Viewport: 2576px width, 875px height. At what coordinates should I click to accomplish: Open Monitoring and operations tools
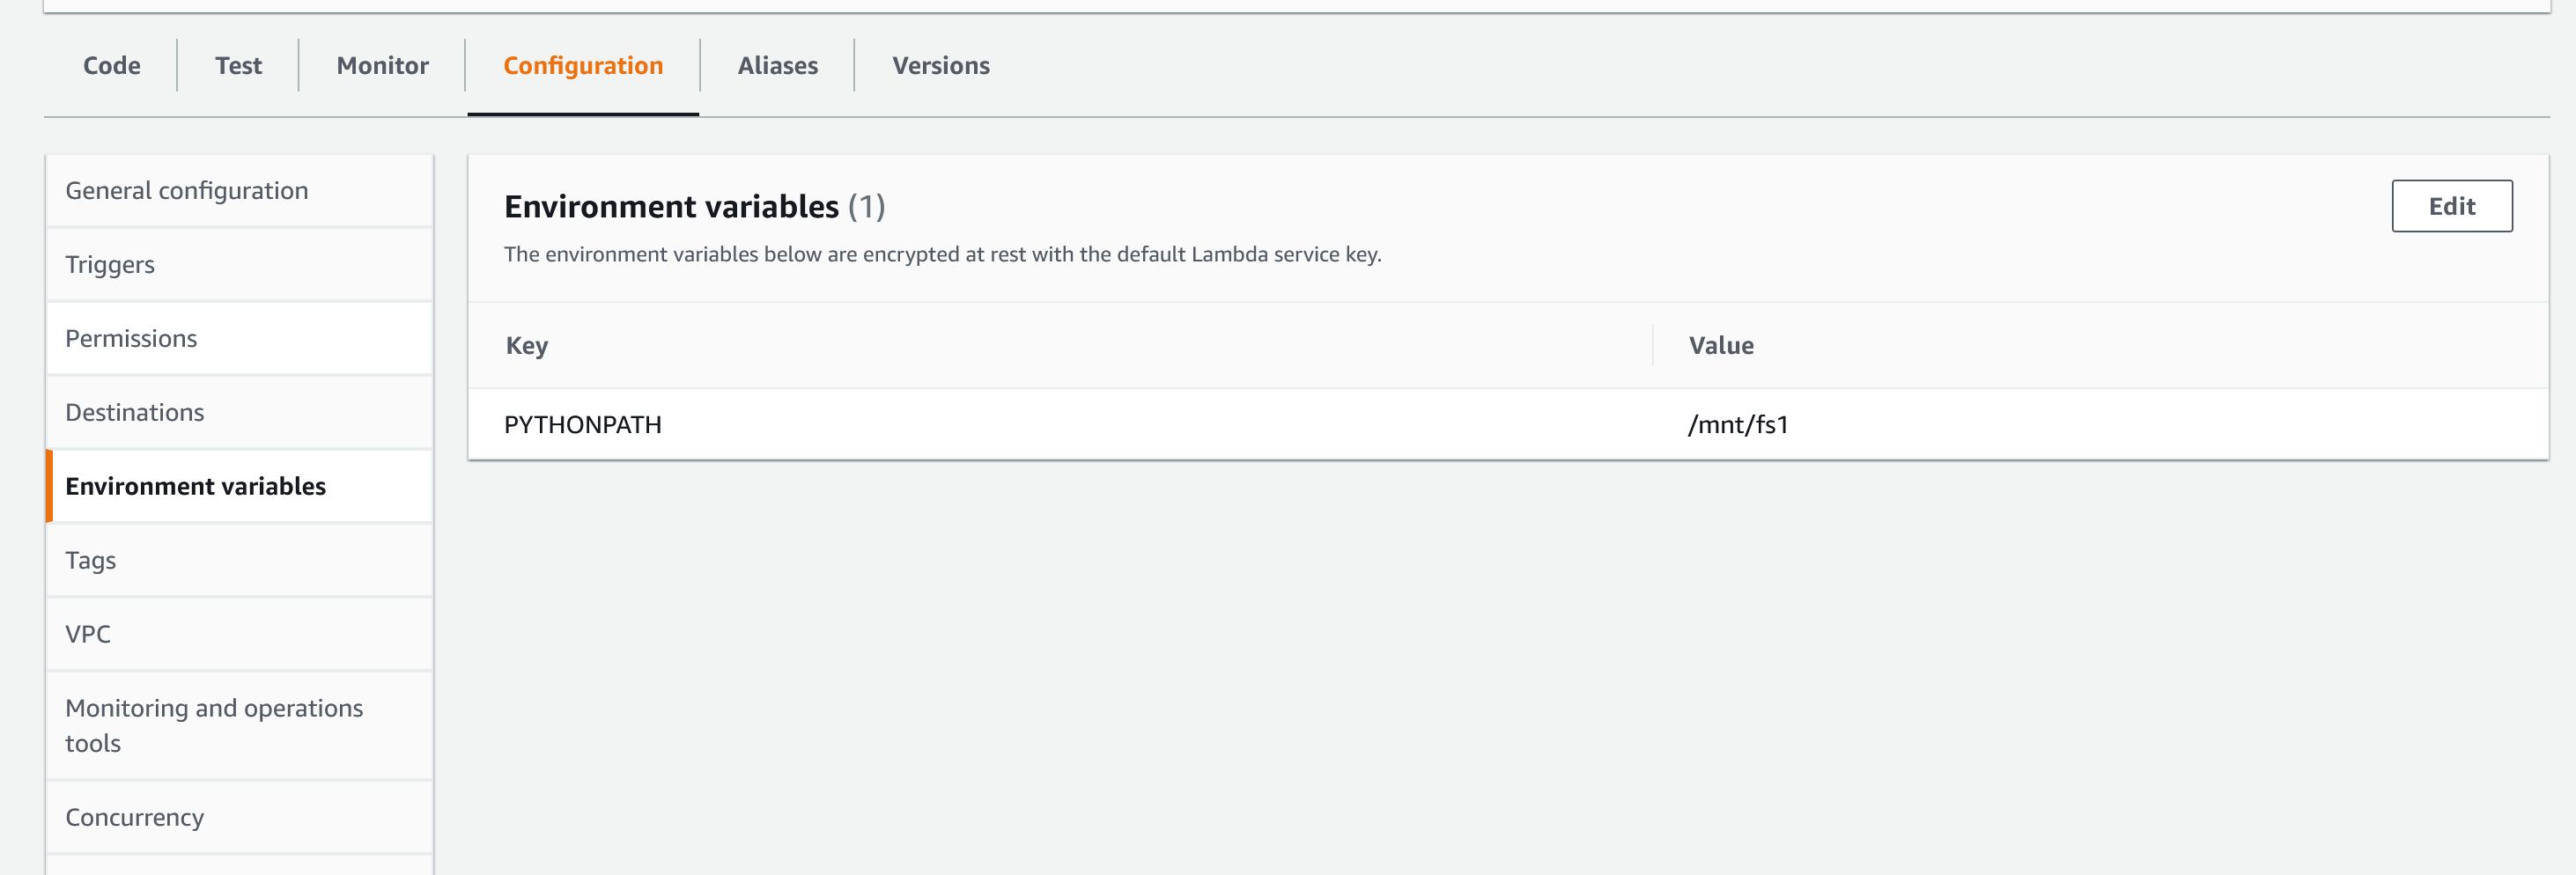(x=213, y=725)
